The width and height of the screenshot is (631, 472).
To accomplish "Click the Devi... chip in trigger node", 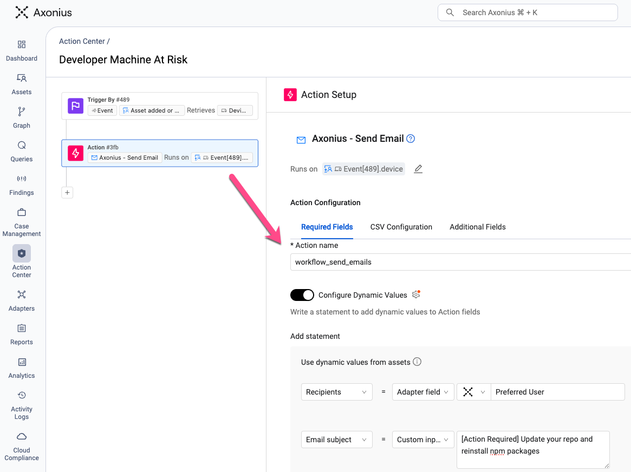I will click(235, 110).
